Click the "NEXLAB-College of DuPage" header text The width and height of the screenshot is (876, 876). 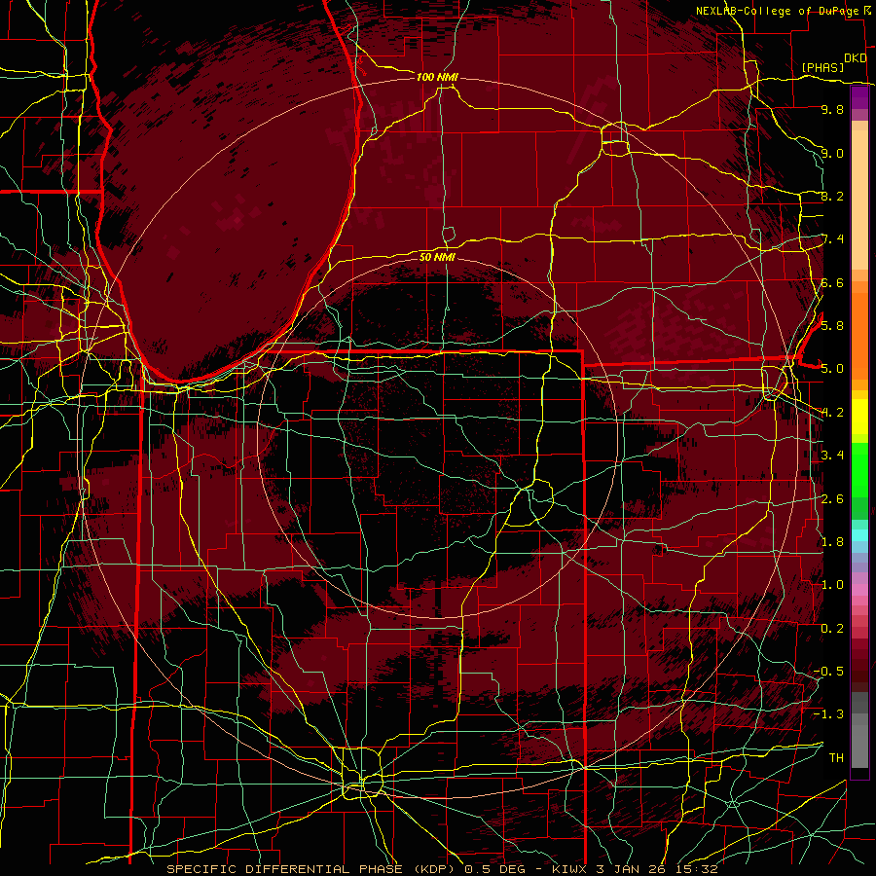777,11
